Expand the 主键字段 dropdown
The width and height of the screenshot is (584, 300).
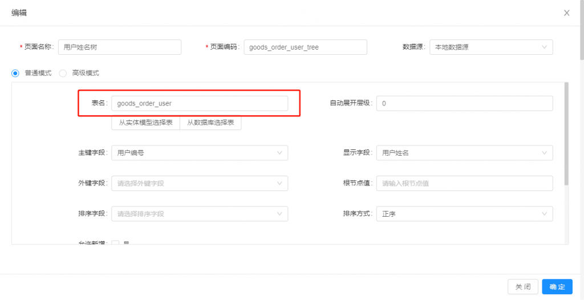pos(200,153)
